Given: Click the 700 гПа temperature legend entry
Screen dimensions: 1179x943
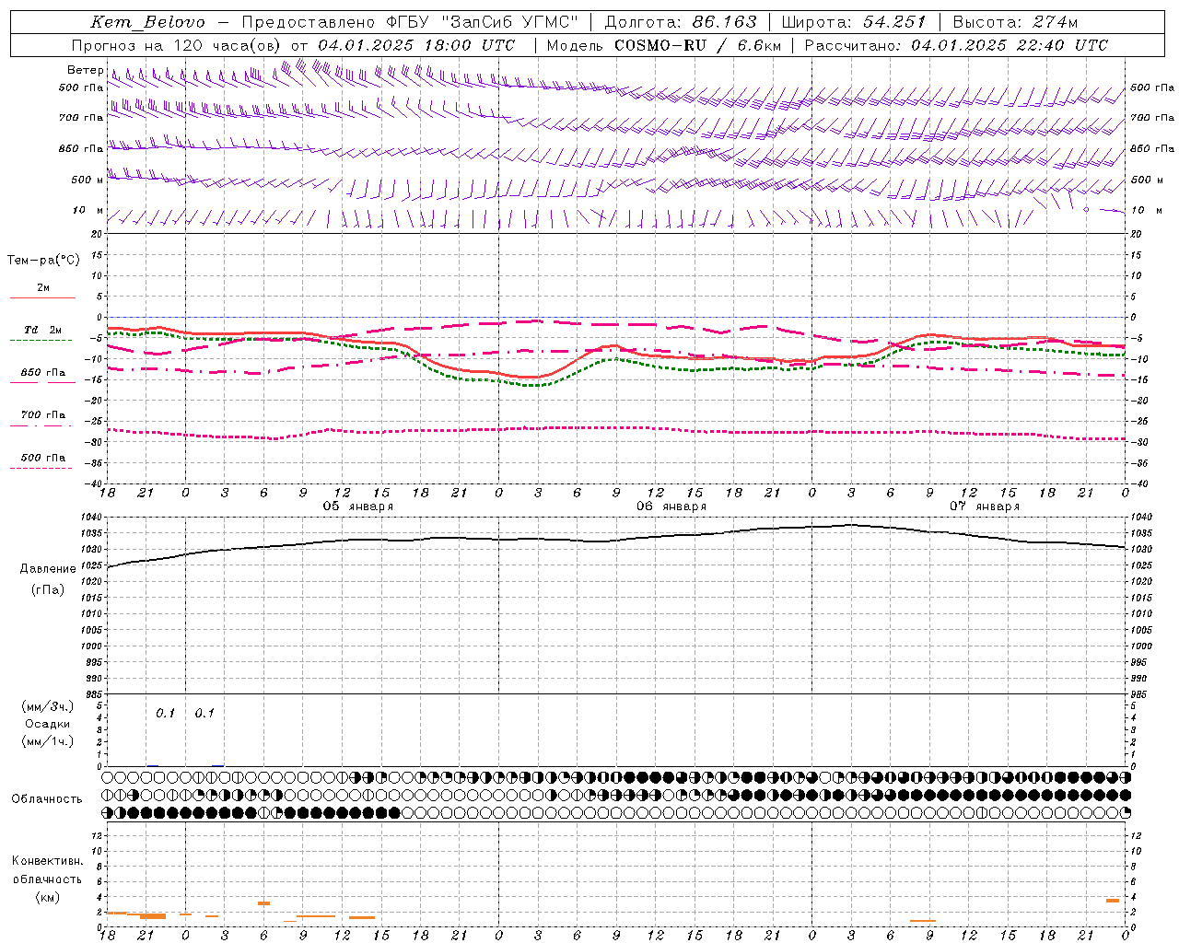Looking at the screenshot, I should click(x=43, y=415).
